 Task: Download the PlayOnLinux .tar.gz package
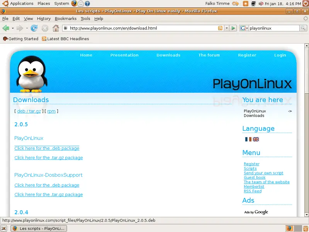click(49, 158)
